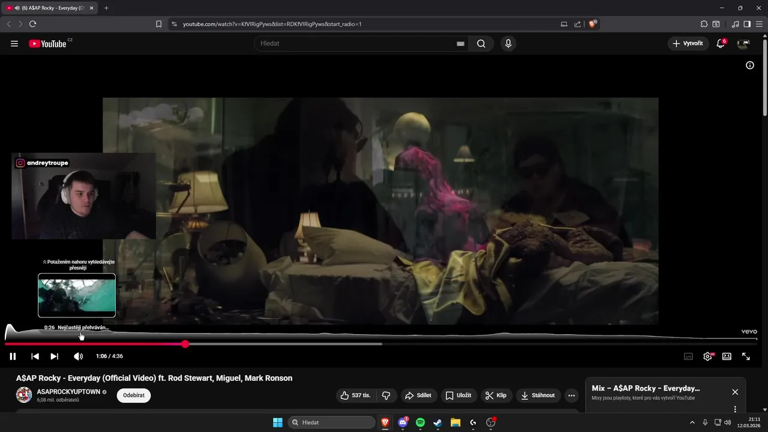Go to the YouTube home logo
The width and height of the screenshot is (768, 432).
(47, 44)
